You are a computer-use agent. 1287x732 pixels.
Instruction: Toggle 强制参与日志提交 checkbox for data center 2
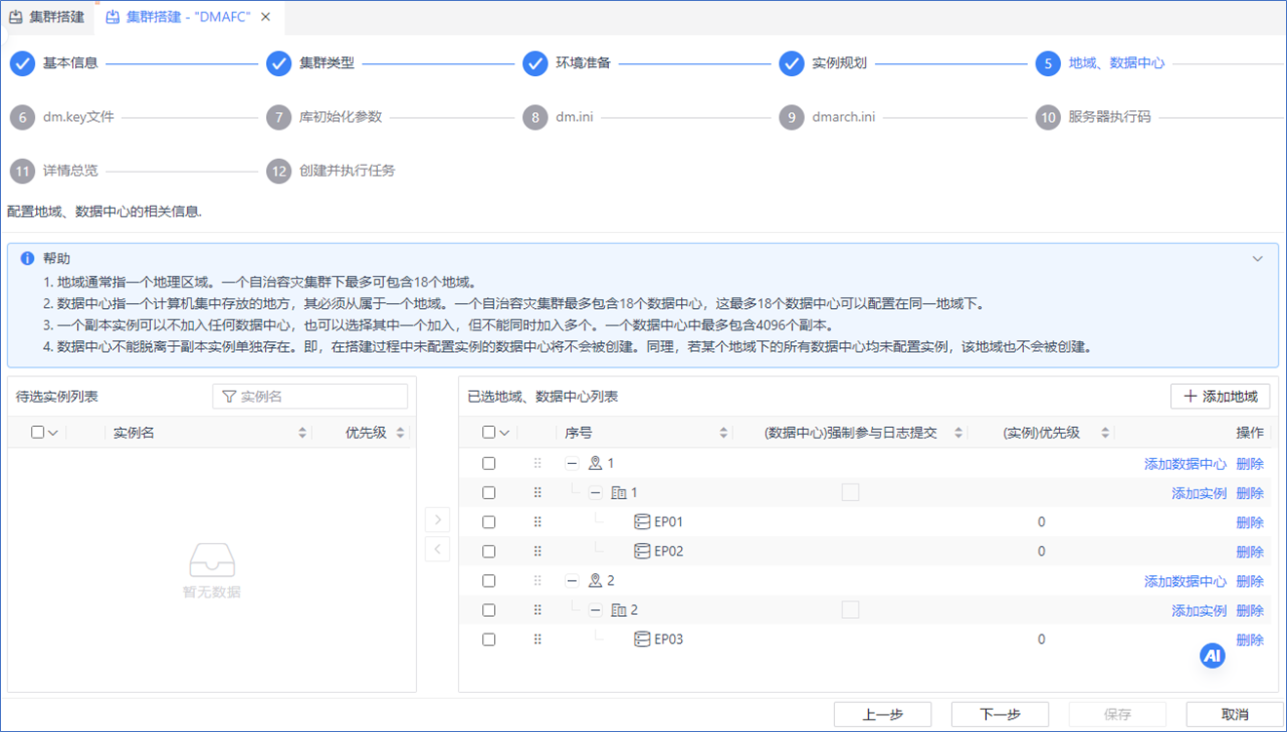pos(851,610)
